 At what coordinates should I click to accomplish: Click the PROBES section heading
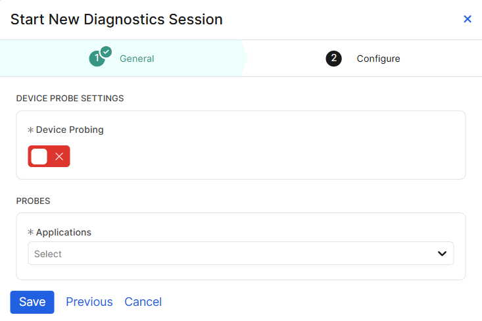34,201
